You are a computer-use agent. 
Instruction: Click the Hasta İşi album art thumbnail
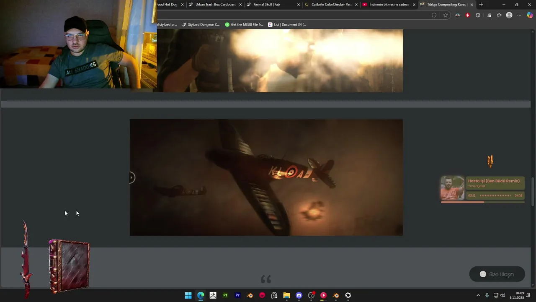tap(452, 188)
